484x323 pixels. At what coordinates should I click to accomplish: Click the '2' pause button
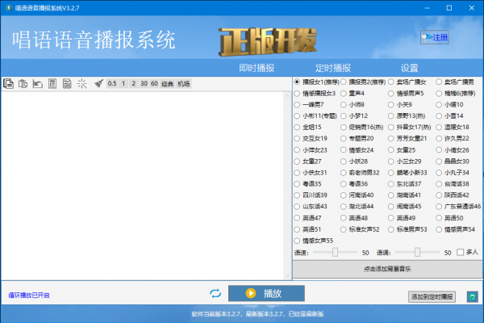(x=133, y=84)
